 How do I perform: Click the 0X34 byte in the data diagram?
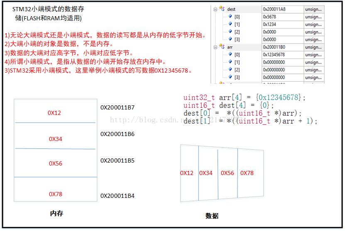(x=206, y=173)
